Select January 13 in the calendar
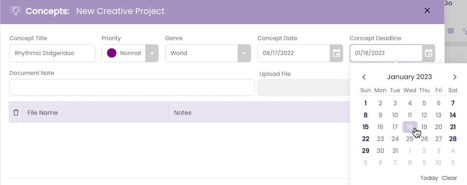The image size is (467, 185). tap(439, 115)
